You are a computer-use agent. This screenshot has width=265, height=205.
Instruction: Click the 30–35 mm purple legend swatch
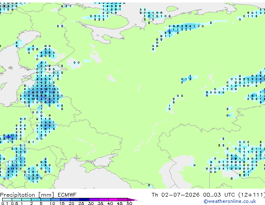click(94, 200)
